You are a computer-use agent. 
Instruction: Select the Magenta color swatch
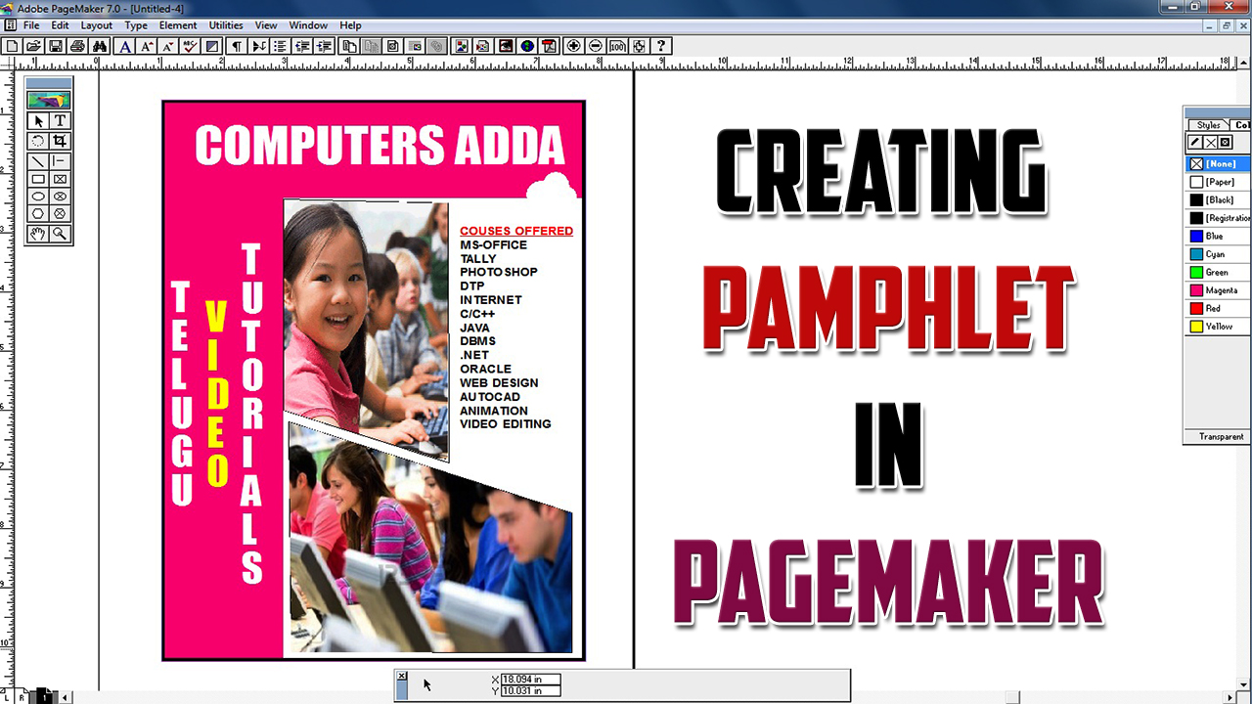click(1221, 289)
